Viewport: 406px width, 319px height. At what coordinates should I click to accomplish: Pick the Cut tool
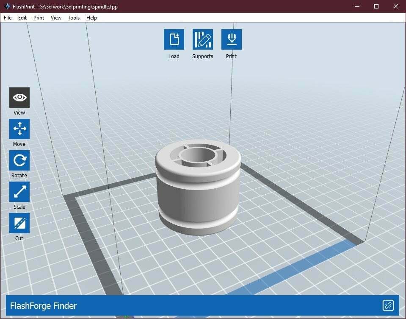click(x=19, y=223)
